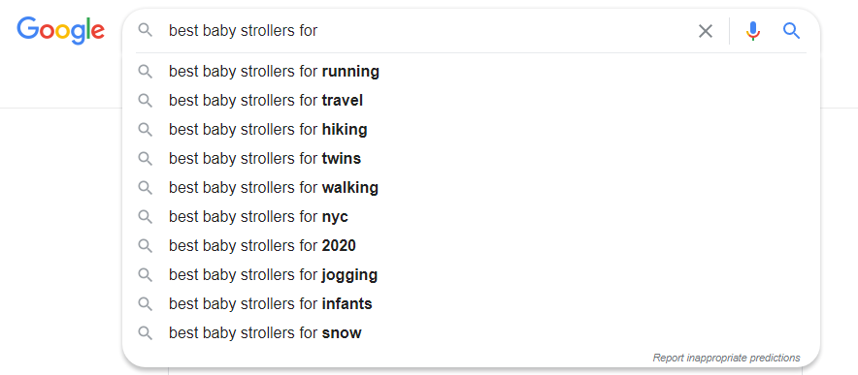Select the suggestion ending in travel
This screenshot has width=858, height=375.
(x=471, y=101)
